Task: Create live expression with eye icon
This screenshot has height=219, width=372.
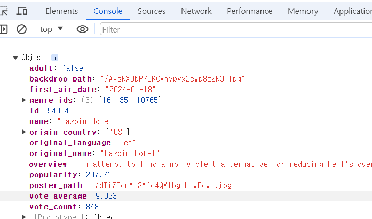Action: click(x=82, y=29)
